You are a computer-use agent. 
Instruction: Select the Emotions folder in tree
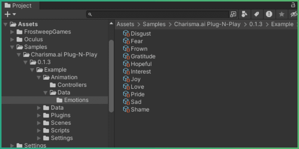[x=76, y=100]
